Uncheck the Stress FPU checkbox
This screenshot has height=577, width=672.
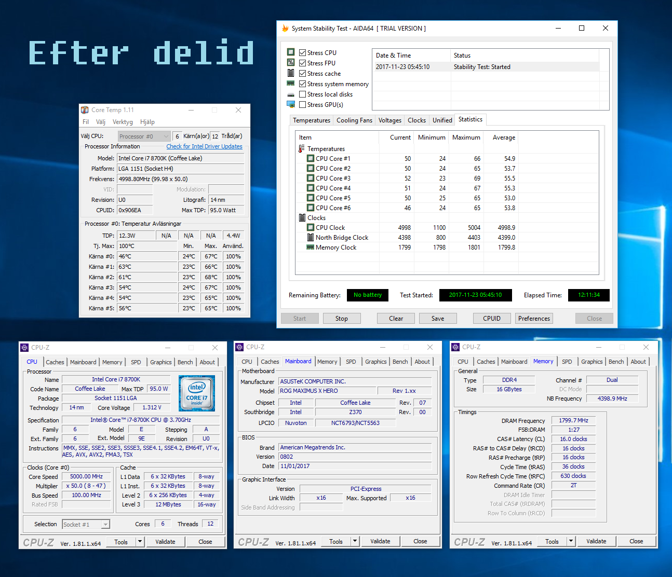point(302,63)
